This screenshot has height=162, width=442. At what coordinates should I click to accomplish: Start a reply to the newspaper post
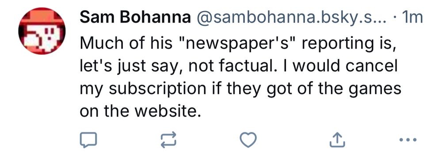[x=88, y=139]
